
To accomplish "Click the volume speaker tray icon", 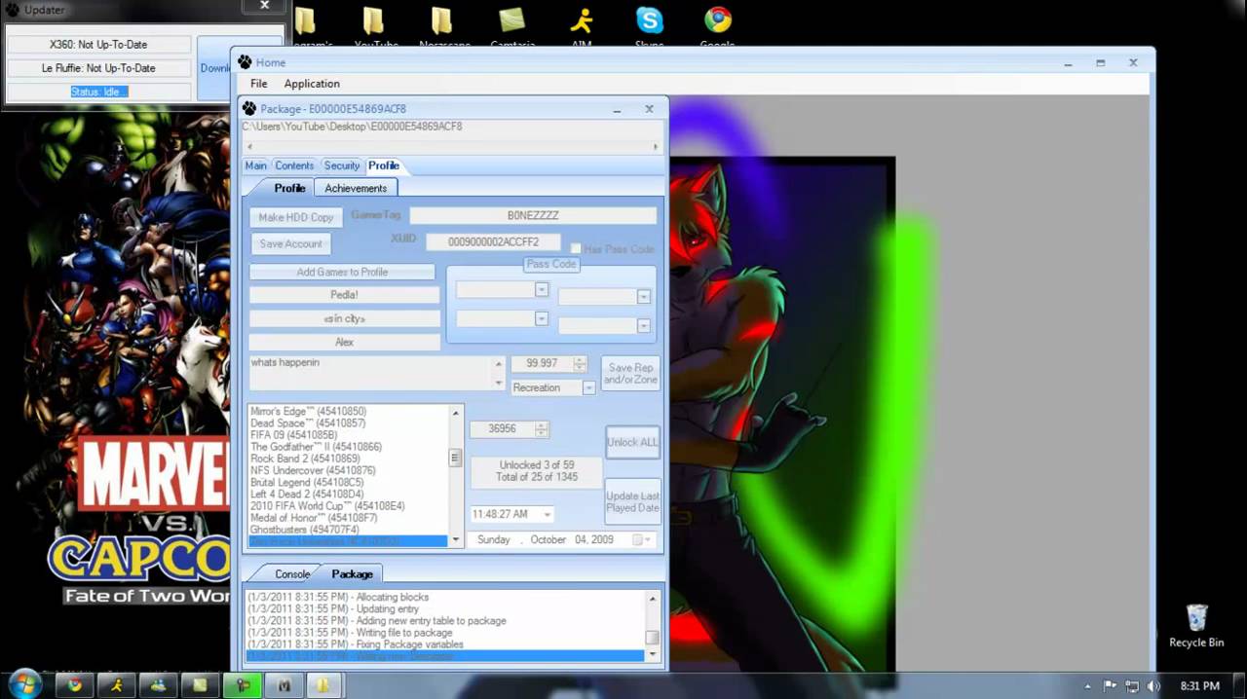I will point(1154,686).
